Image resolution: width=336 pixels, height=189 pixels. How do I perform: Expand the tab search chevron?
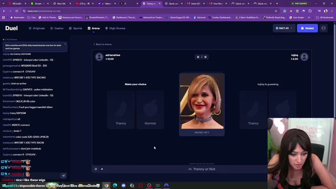tap(4, 4)
